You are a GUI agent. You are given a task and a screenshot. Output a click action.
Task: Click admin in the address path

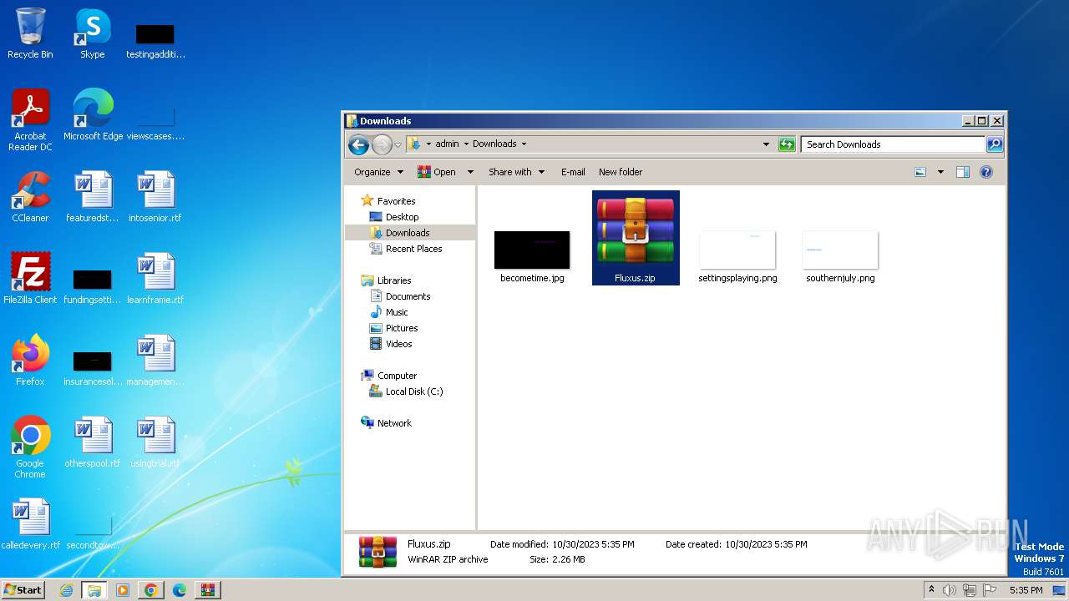coord(447,144)
